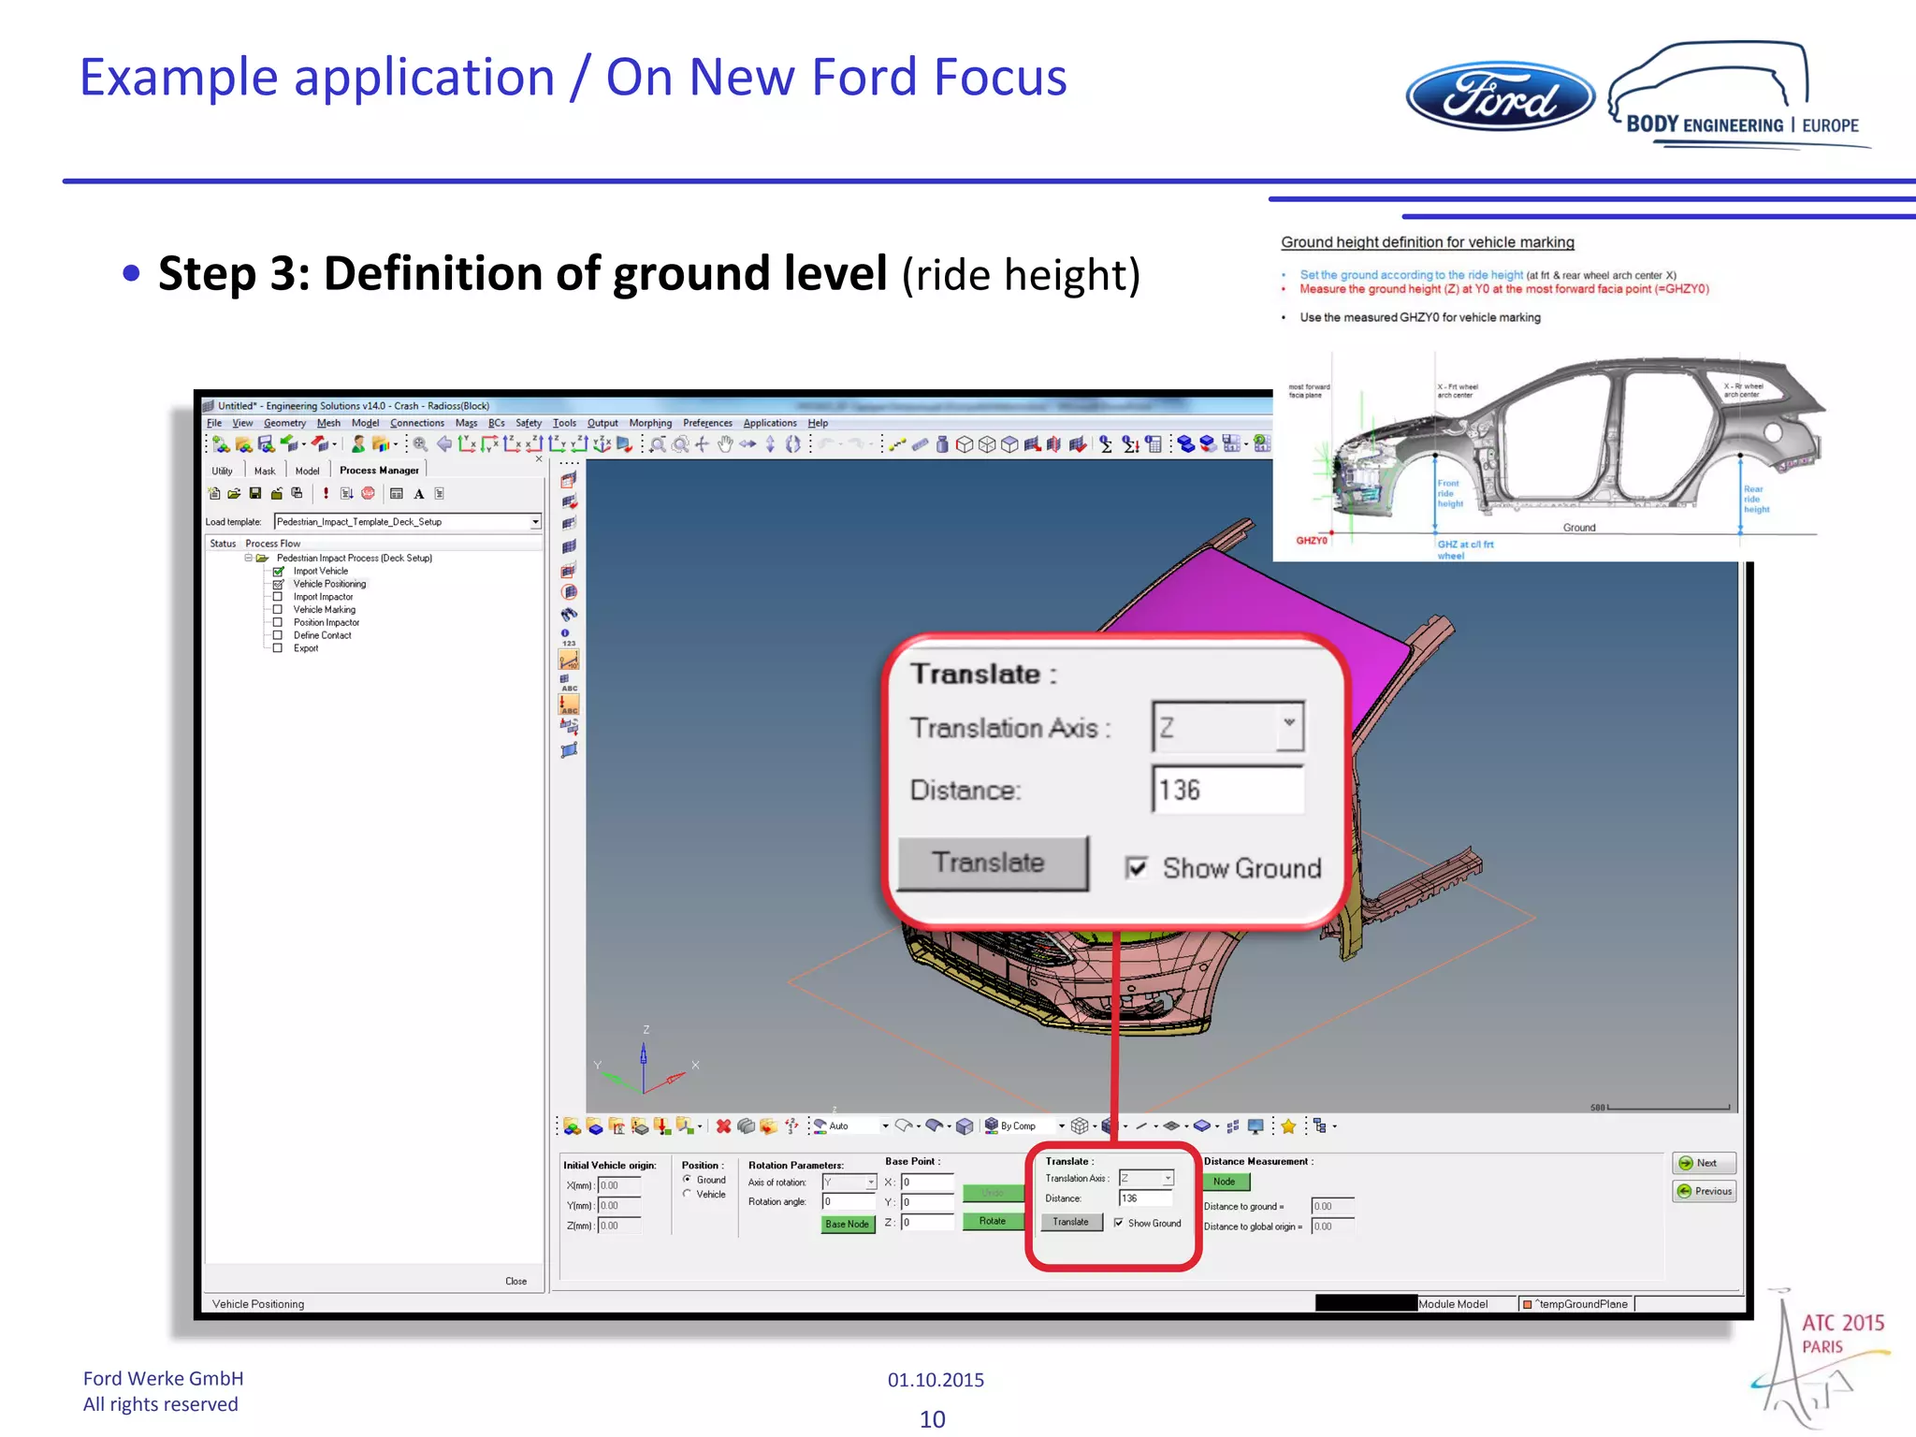This screenshot has width=1916, height=1437.
Task: Click the hierarchy tree icon after star
Action: 1320,1126
